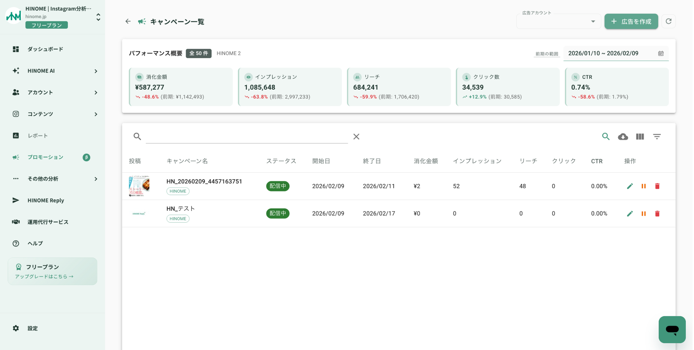Click the 消化金額 card icon
Viewport: 694px width, 350px height.
click(x=139, y=77)
